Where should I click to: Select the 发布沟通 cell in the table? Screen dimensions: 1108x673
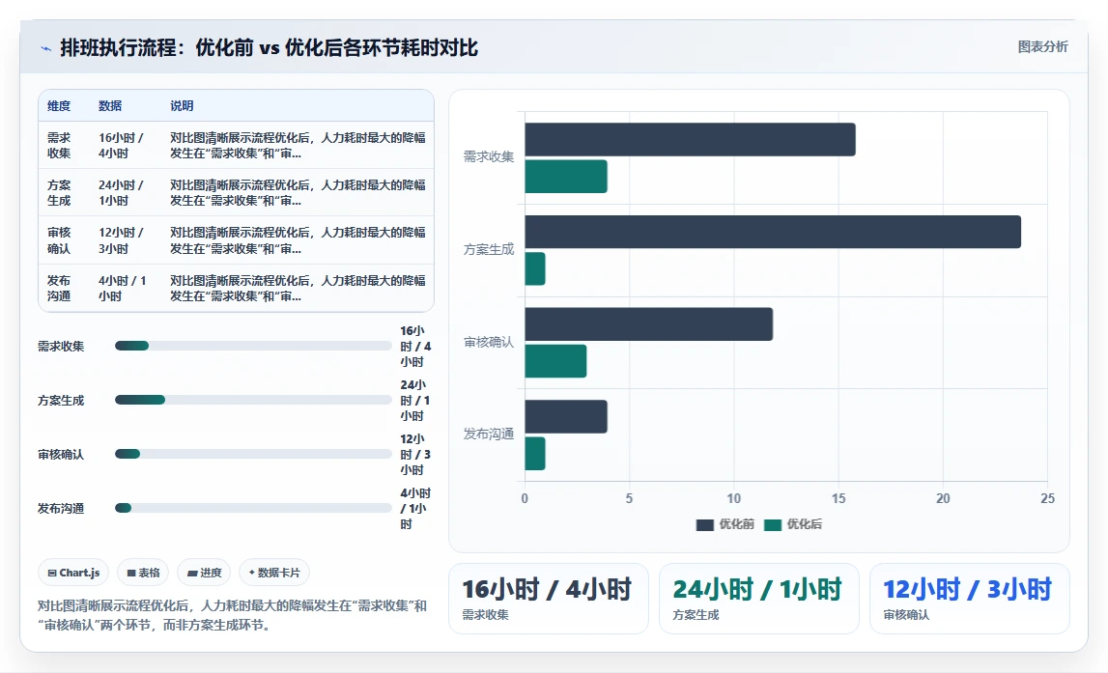click(59, 288)
